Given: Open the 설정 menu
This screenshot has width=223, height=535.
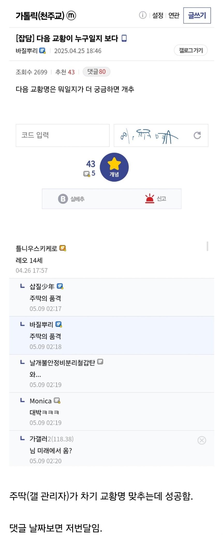Looking at the screenshot, I should (158, 16).
